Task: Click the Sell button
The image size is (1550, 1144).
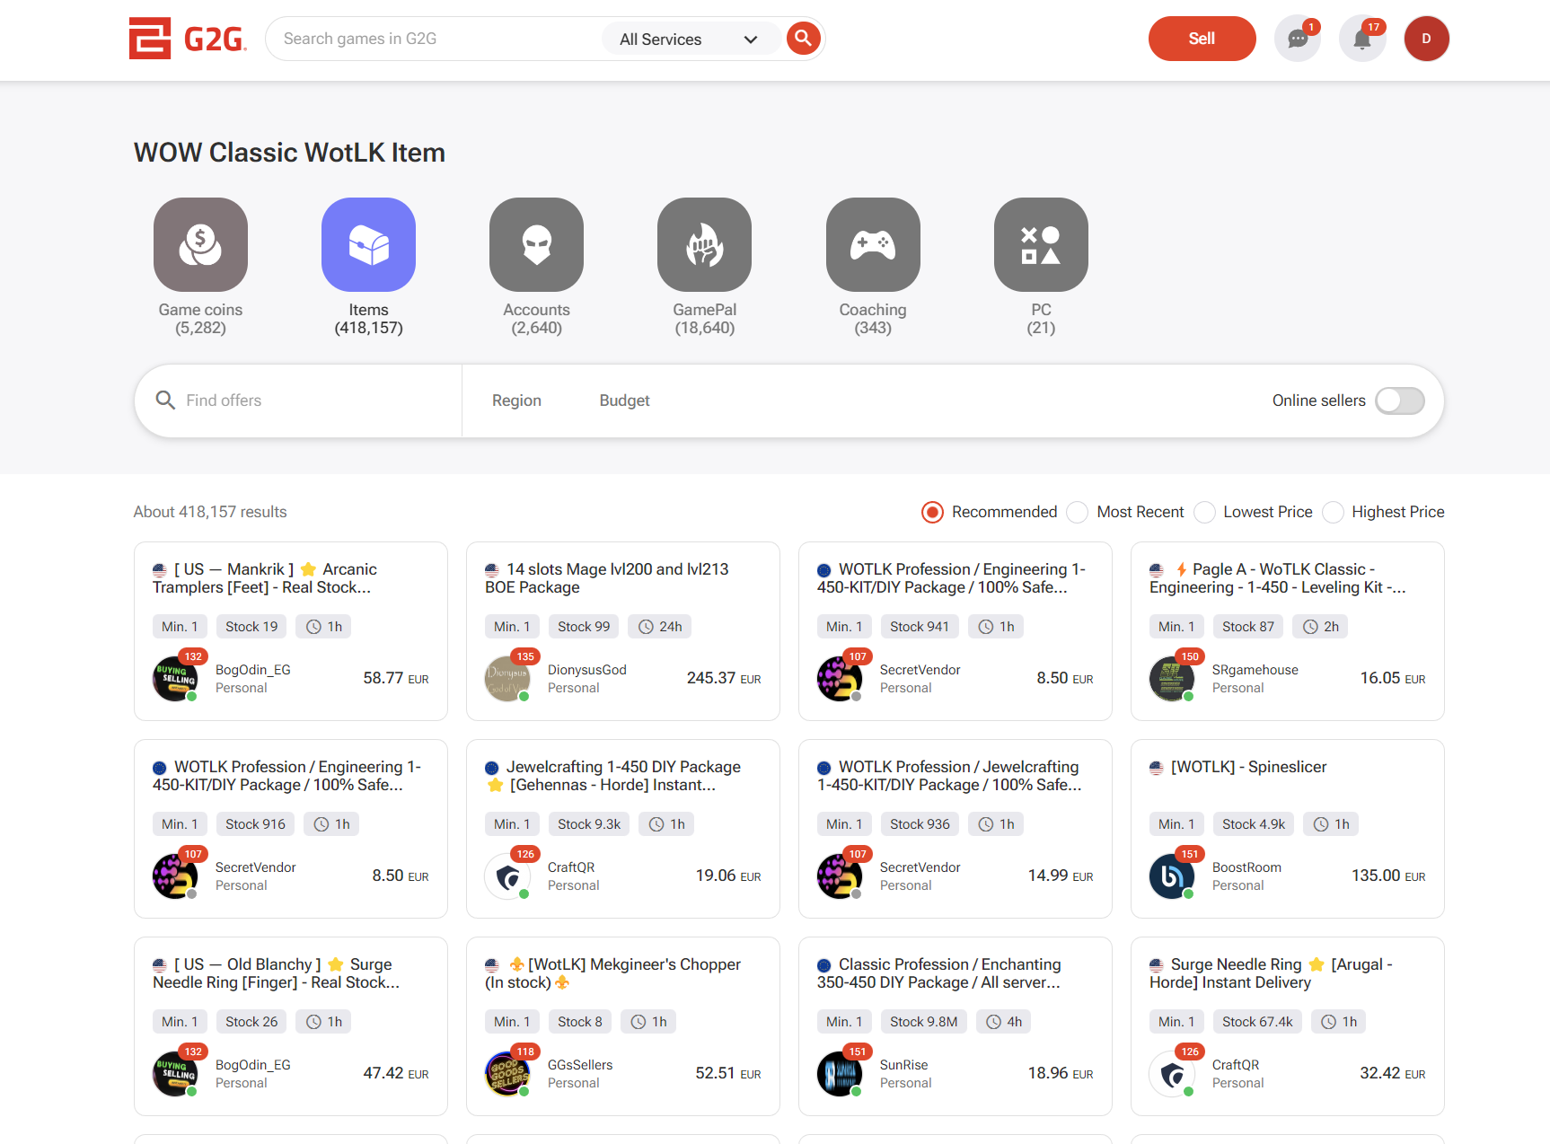Action: pyautogui.click(x=1202, y=39)
